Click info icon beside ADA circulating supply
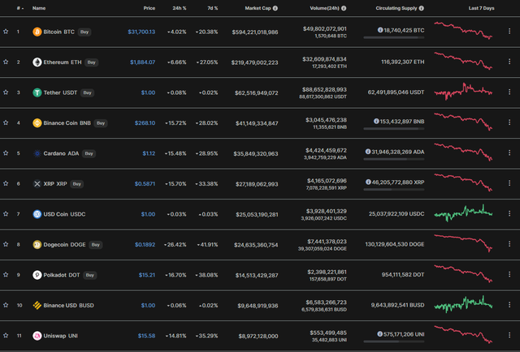Image resolution: width=520 pixels, height=352 pixels. point(368,152)
